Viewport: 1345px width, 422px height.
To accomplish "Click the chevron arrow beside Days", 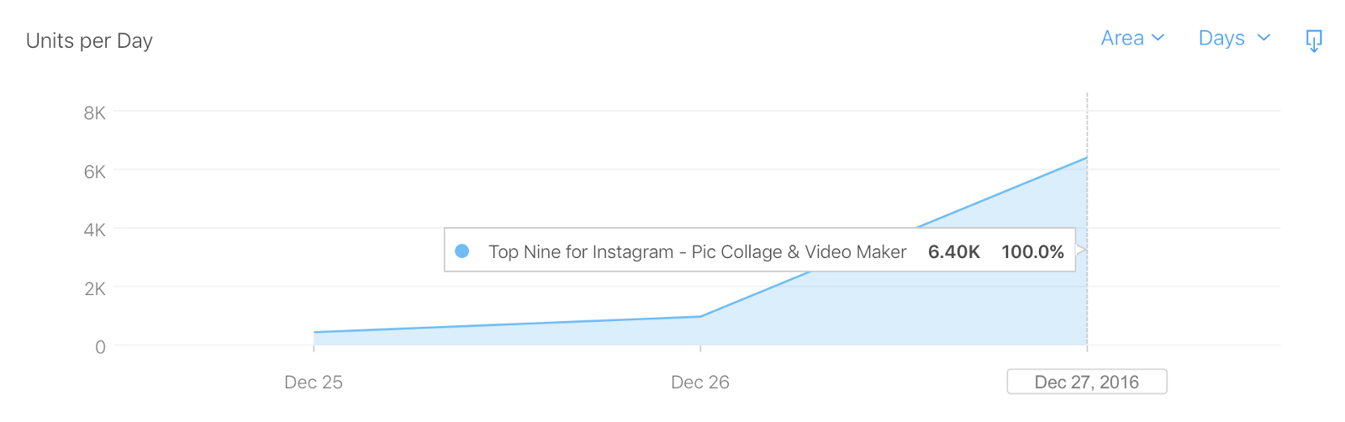I will [1263, 38].
